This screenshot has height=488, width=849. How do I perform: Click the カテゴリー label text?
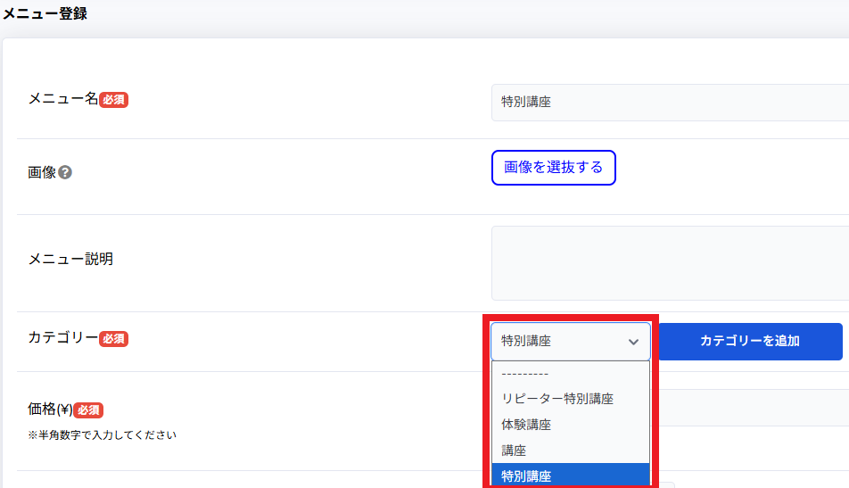point(62,338)
